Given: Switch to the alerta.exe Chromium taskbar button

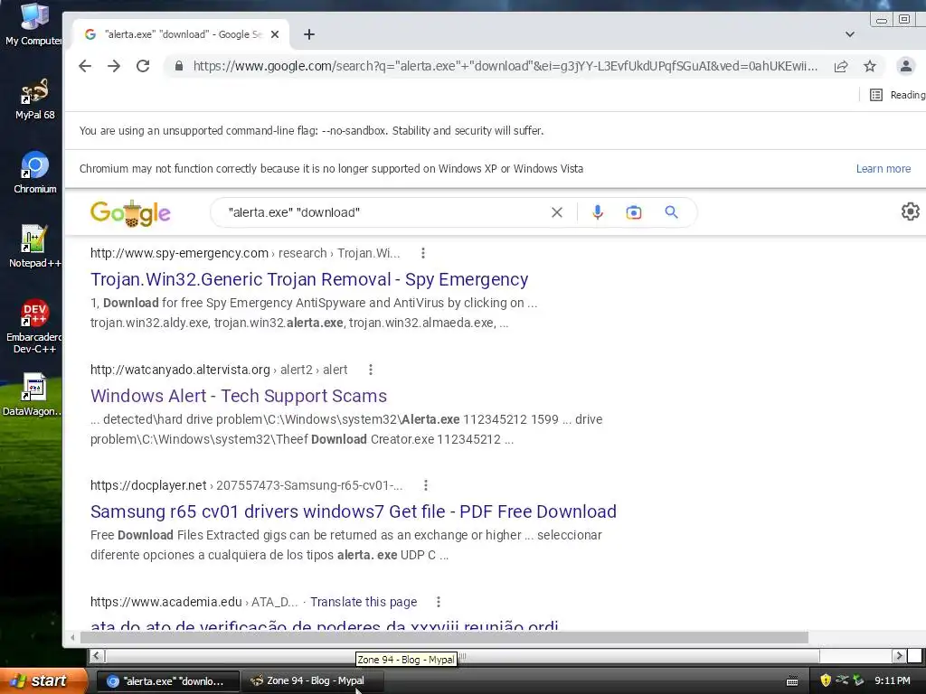Looking at the screenshot, I should 167,681.
